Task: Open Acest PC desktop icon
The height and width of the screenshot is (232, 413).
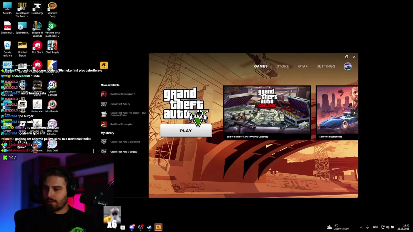Action: pyautogui.click(x=7, y=9)
